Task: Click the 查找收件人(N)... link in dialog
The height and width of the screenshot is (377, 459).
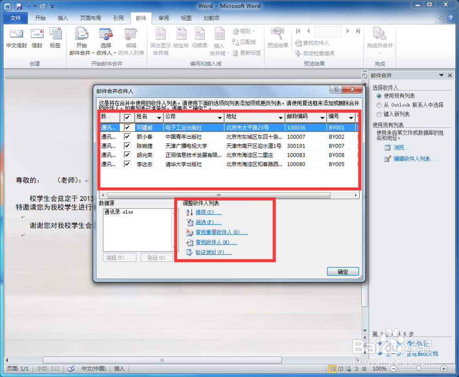Action: click(216, 242)
